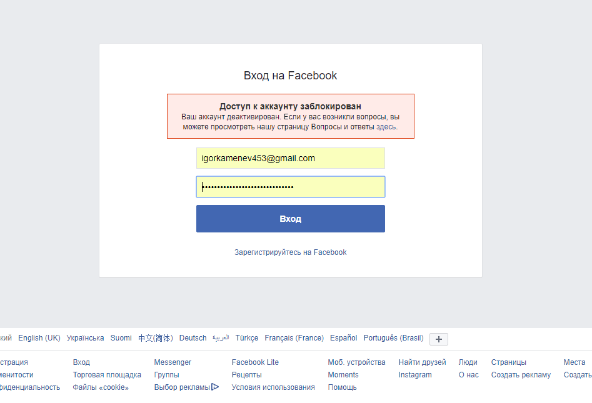Click the AdChoices triangle icon

click(x=215, y=387)
